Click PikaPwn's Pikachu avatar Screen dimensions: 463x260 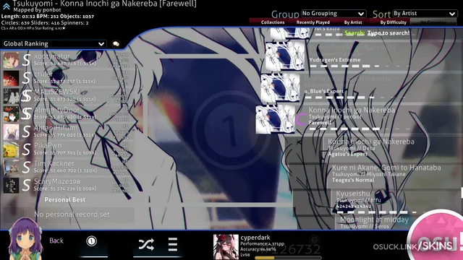12,149
